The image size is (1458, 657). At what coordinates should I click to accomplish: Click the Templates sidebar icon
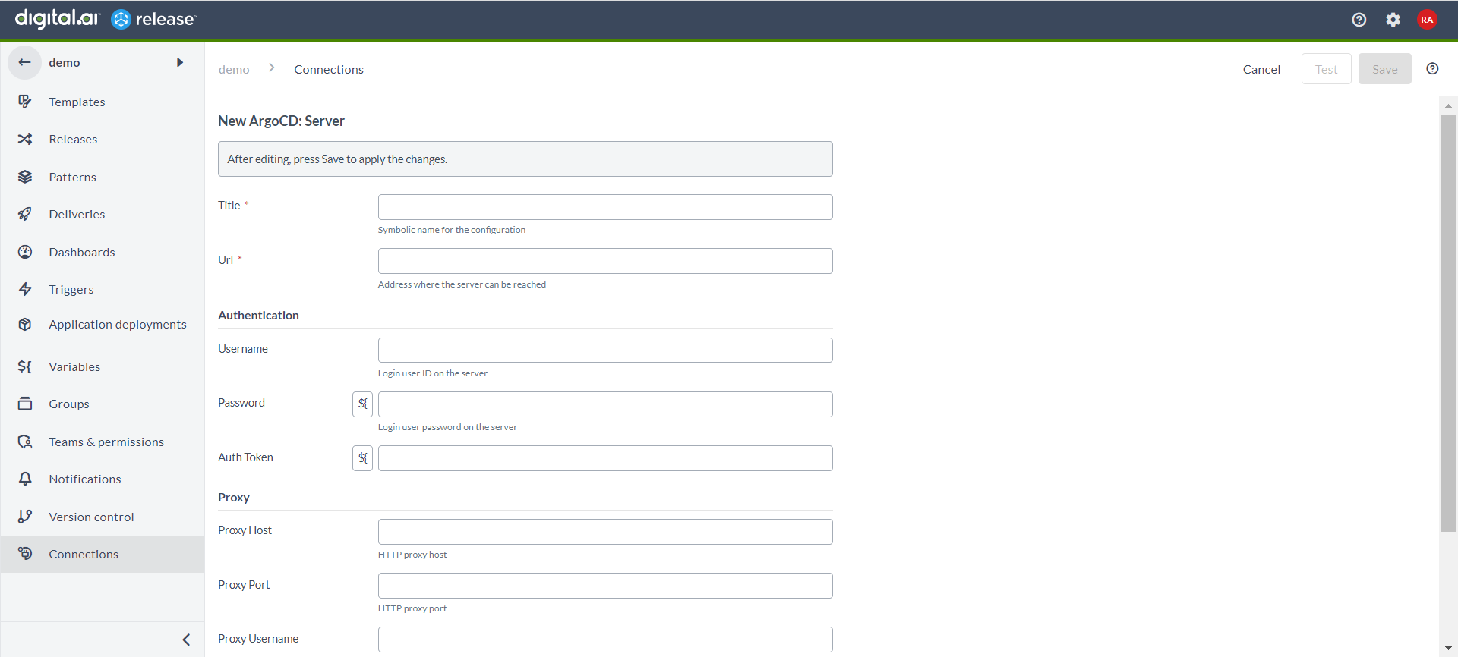pyautogui.click(x=25, y=102)
